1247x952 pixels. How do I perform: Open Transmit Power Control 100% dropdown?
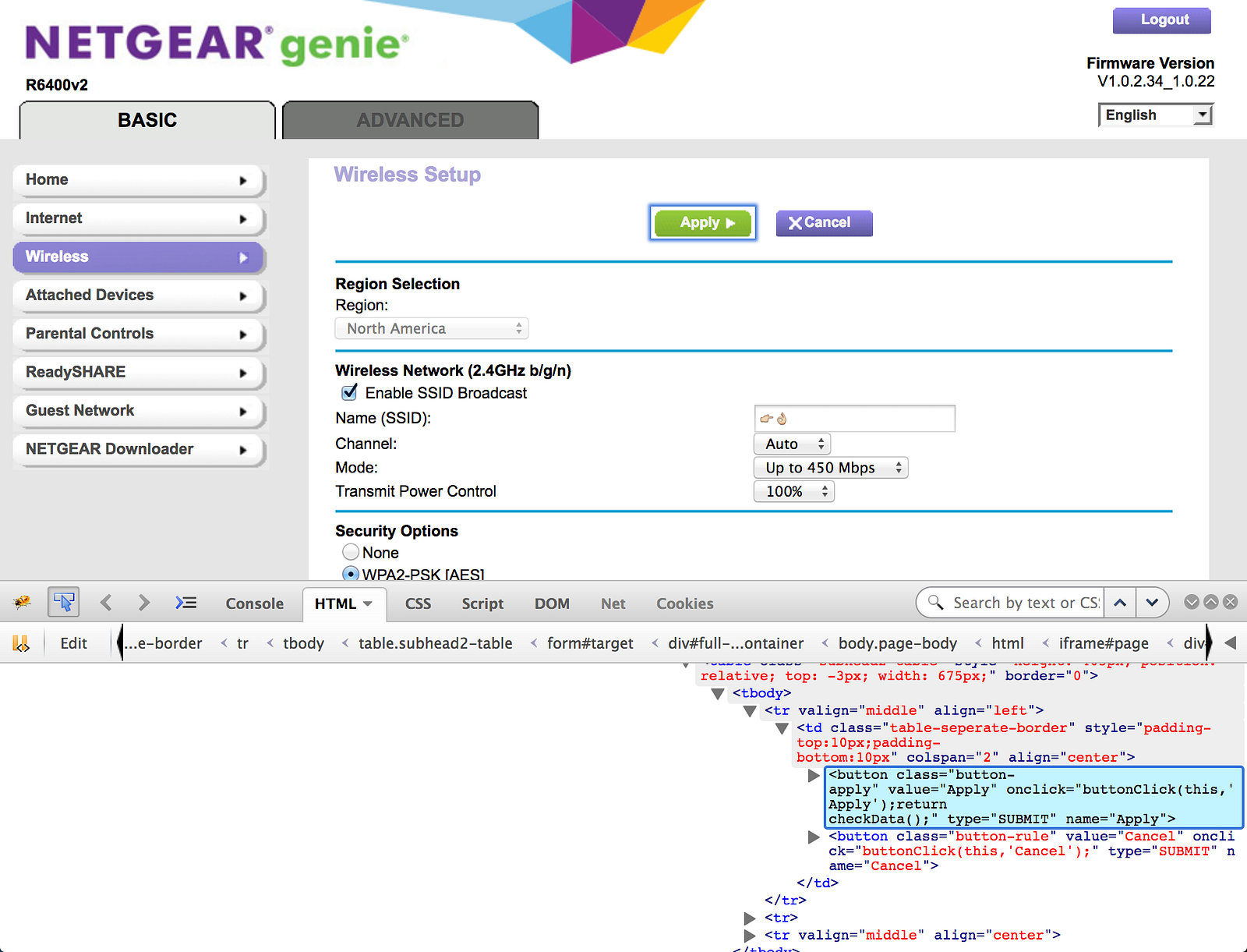click(794, 491)
